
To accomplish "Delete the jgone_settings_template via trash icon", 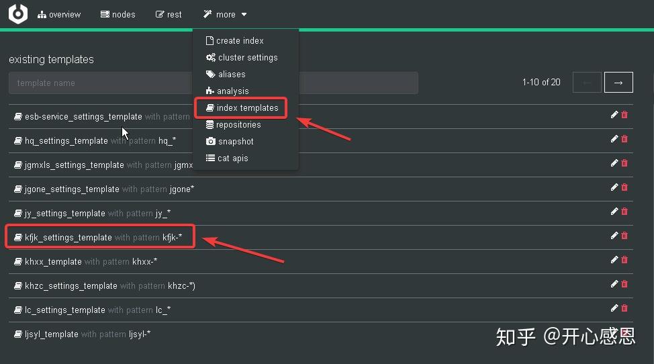I will tap(624, 187).
